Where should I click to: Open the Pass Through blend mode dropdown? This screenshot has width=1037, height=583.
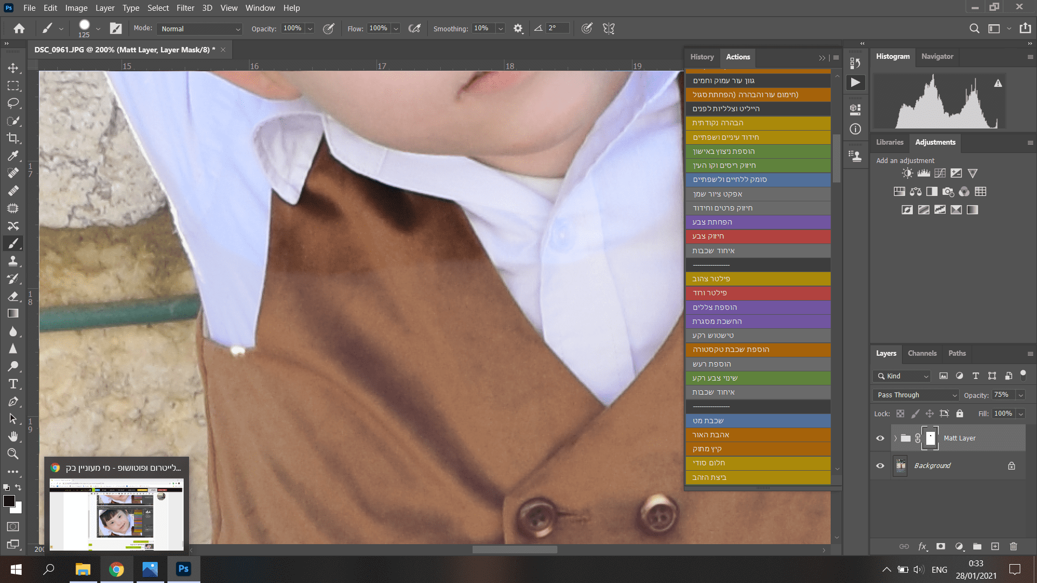(x=915, y=395)
